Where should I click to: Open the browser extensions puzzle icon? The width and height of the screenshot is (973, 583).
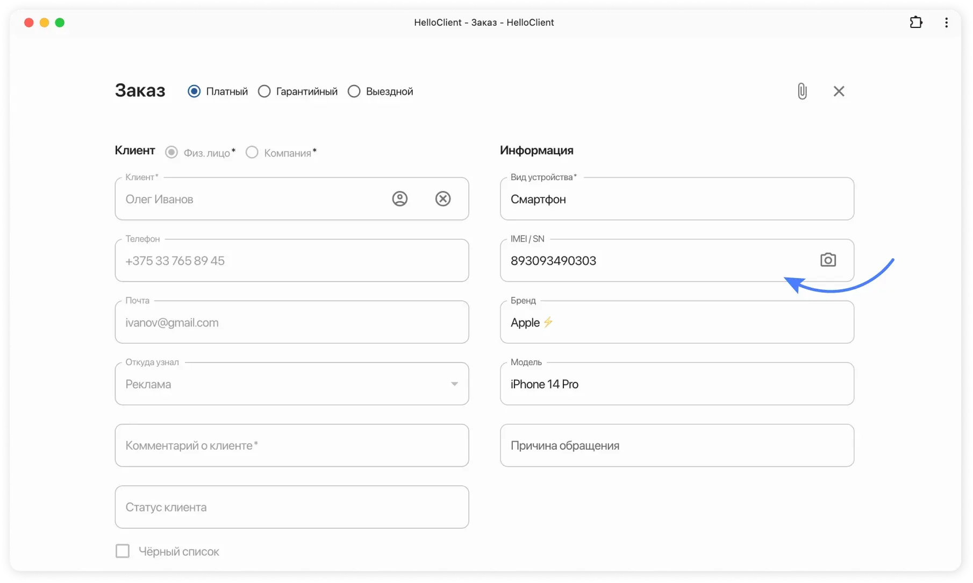pyautogui.click(x=916, y=22)
